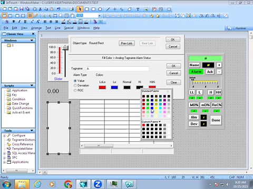Click the LoLo red color swatch
The height and width of the screenshot is (189, 253).
(102, 87)
